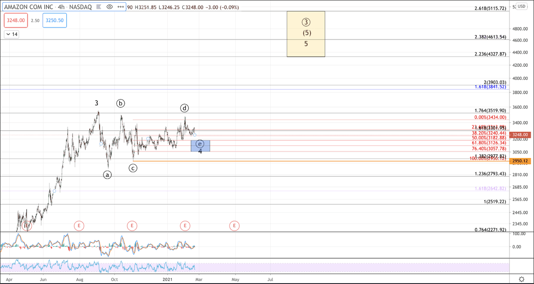Select the circled wave label d
Image resolution: width=534 pixels, height=284 pixels.
point(184,108)
